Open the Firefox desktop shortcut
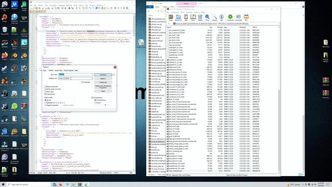The image size is (332, 187). (5, 56)
